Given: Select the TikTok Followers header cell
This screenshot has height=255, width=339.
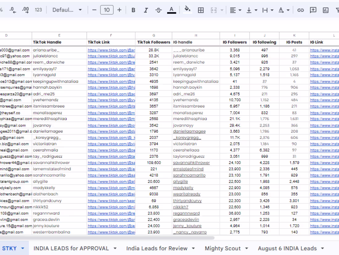Looking at the screenshot, I should click(154, 42).
